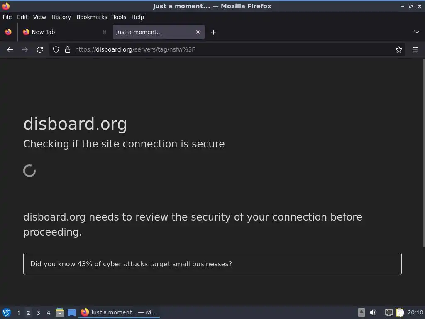This screenshot has height=319, width=425.
Task: Click the page vertical scrollbar
Action: click(x=423, y=153)
